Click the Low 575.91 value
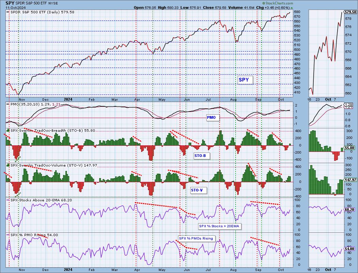 tap(191, 8)
